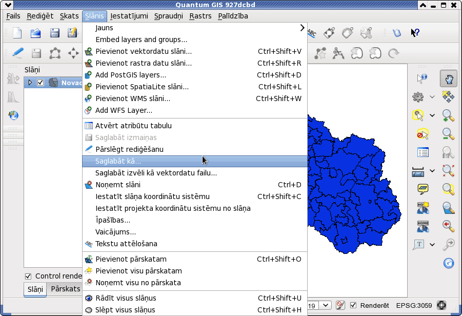Click Save Project As floppy-with-pencil icon
Image resolution: width=462 pixels, height=316 pixels.
[72, 33]
